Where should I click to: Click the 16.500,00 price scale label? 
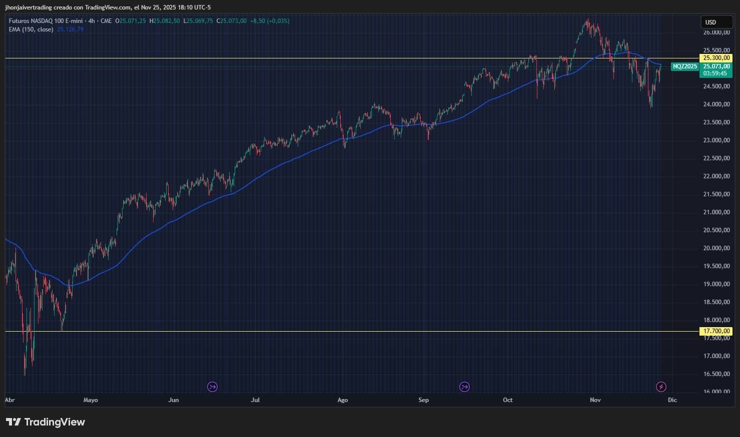coord(716,374)
